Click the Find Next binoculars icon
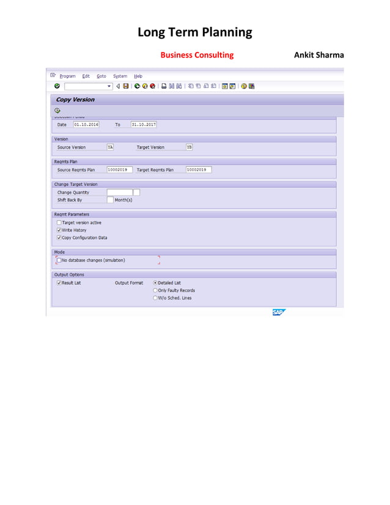The height and width of the screenshot is (505, 390). (x=178, y=86)
